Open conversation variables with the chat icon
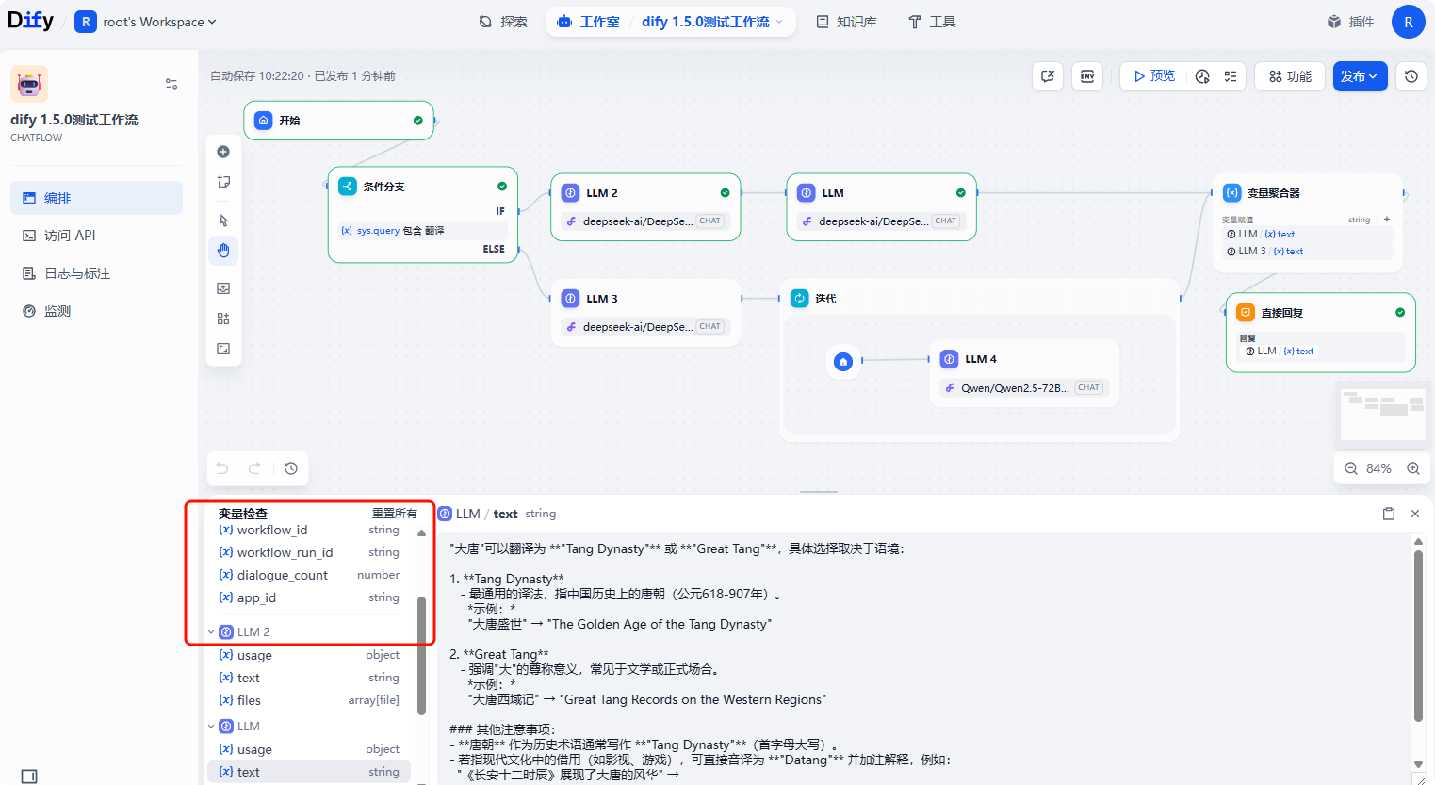 (1048, 76)
